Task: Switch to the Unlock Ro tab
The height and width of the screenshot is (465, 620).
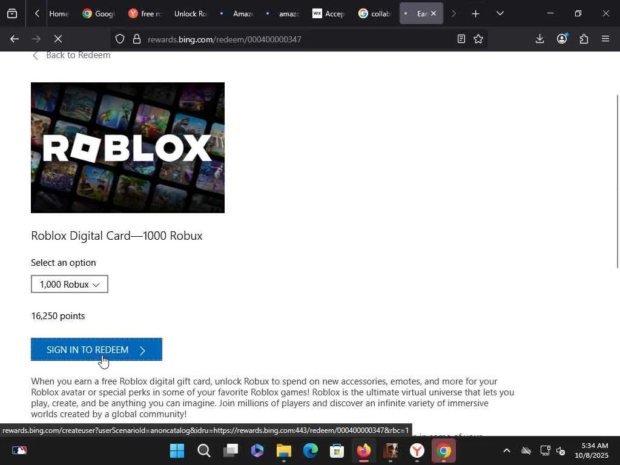Action: click(191, 13)
